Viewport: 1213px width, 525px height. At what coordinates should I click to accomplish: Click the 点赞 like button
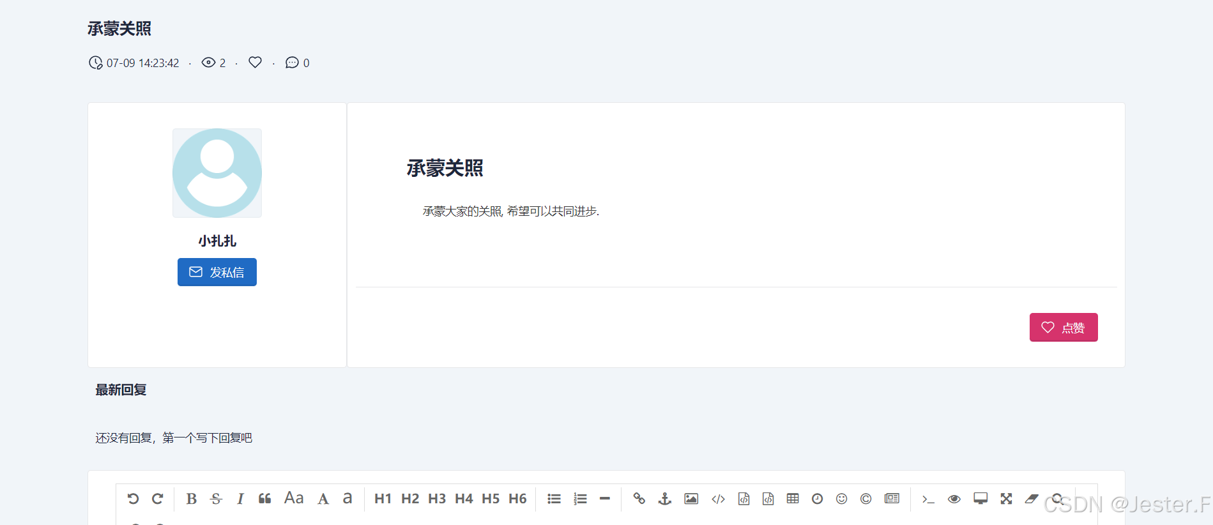coord(1064,328)
